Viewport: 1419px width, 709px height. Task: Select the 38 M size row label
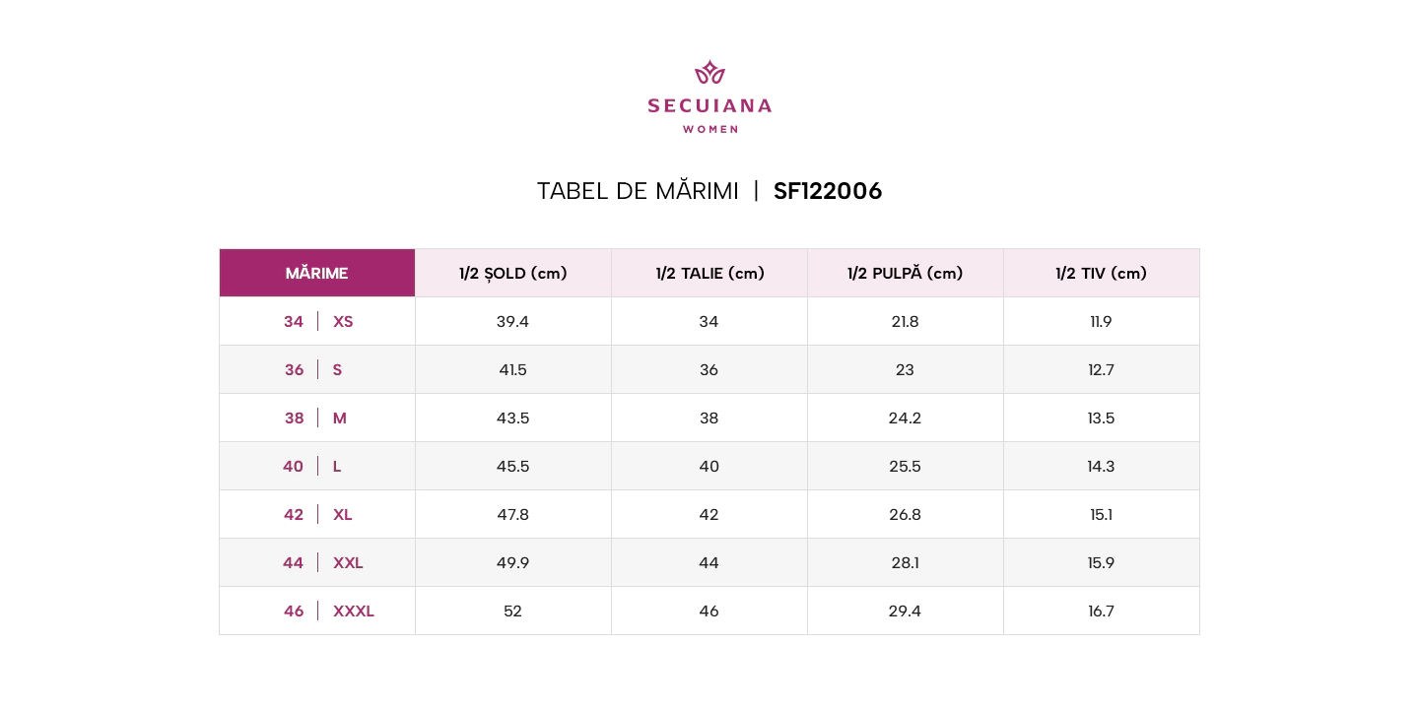[x=317, y=418]
